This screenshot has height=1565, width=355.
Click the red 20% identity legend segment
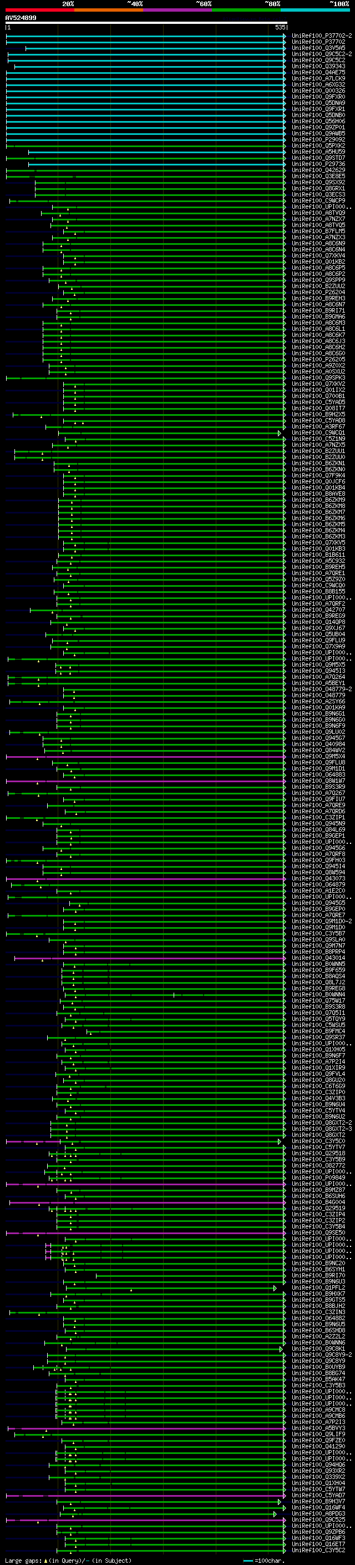39,10
